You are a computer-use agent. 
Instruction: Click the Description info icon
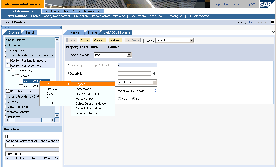pyautogui.click(x=154, y=74)
